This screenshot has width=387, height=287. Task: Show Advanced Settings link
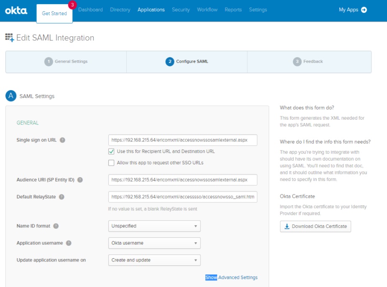click(231, 277)
